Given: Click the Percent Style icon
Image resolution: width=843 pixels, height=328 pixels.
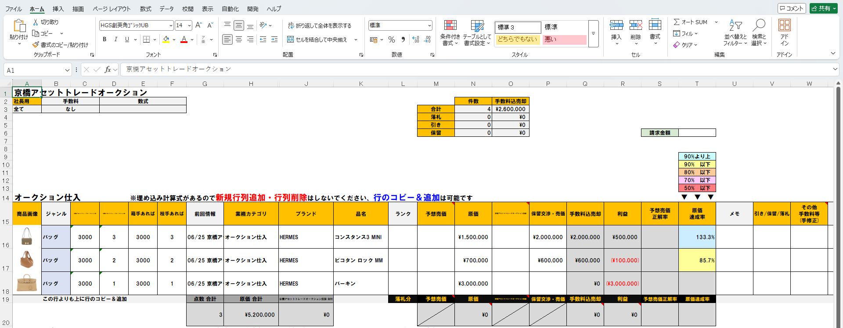Looking at the screenshot, I should tap(392, 39).
